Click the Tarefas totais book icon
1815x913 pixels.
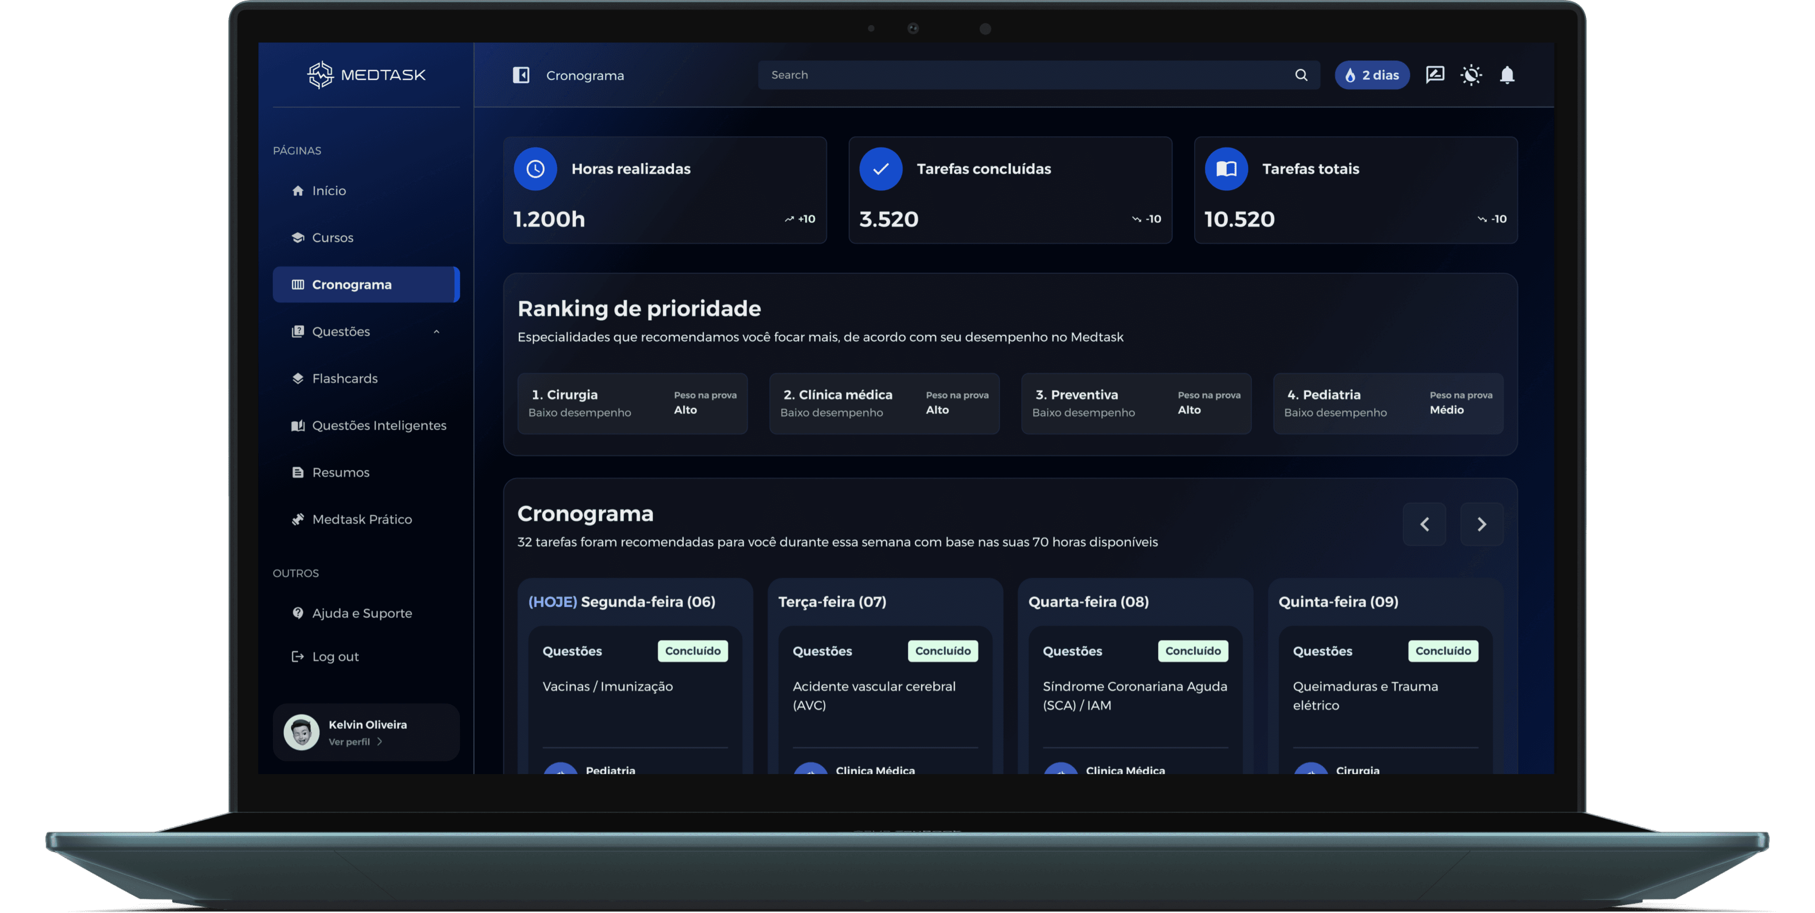click(1226, 169)
